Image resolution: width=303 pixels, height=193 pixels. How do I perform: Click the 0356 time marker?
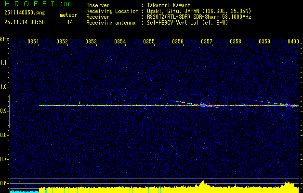click(178, 41)
